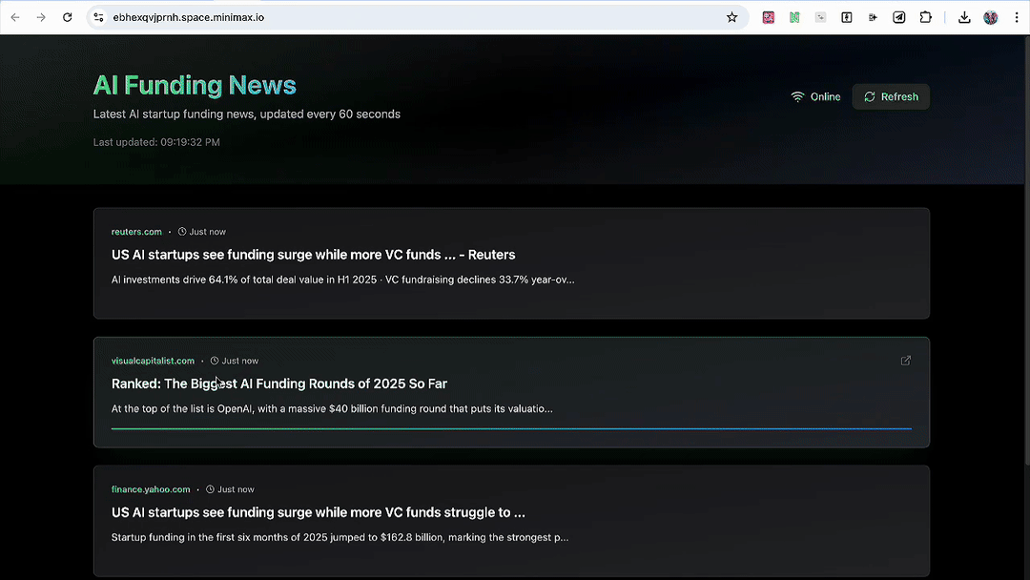Open the browser Extensions puzzle icon
Screen dimensions: 1030x580
pos(925,17)
